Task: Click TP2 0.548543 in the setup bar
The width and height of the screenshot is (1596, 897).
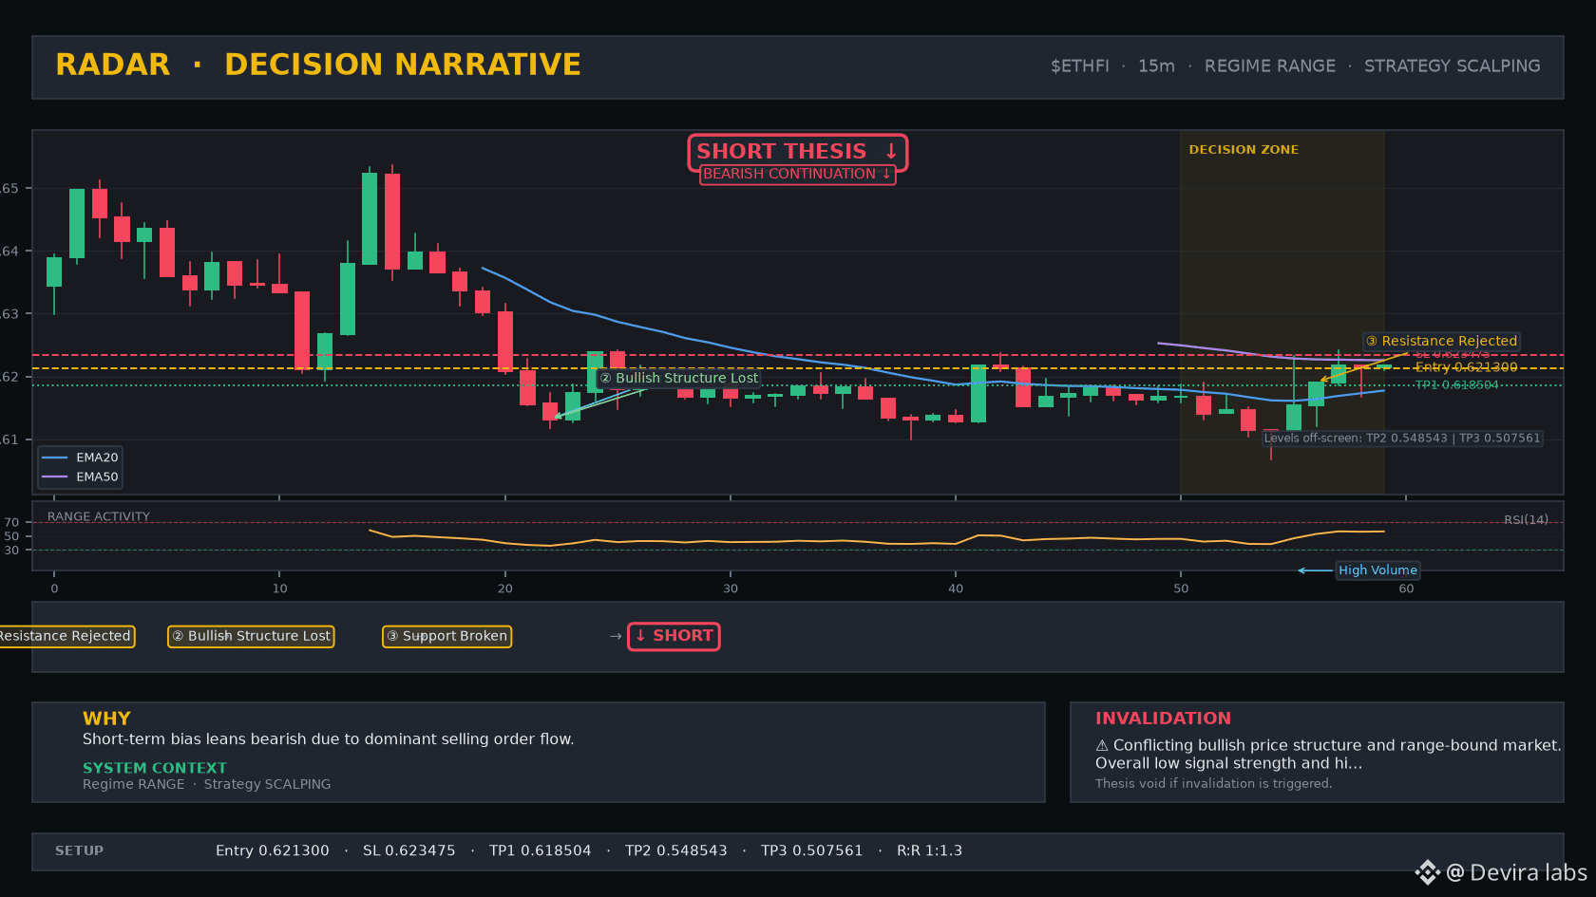Action: [675, 851]
